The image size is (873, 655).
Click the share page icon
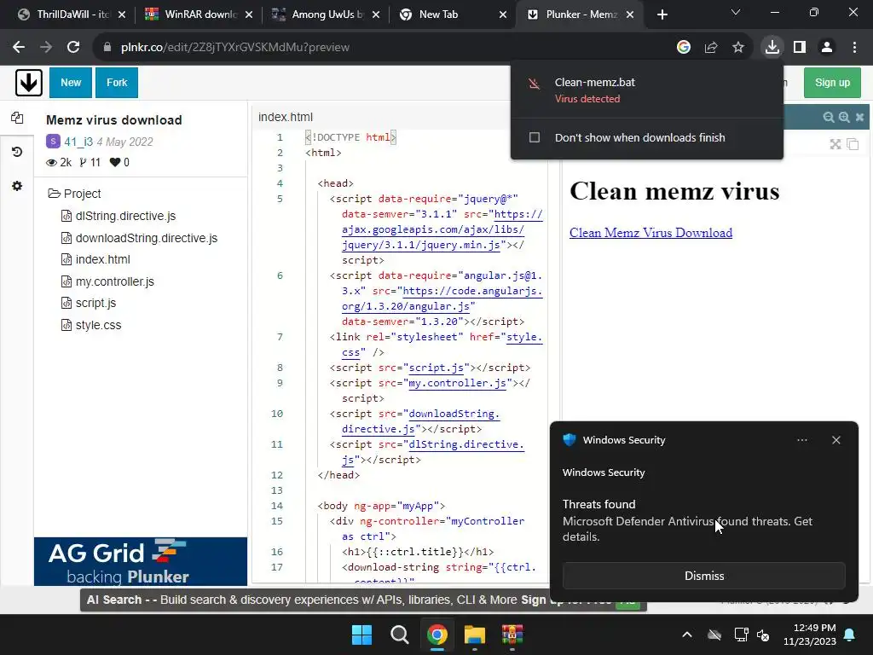(711, 48)
